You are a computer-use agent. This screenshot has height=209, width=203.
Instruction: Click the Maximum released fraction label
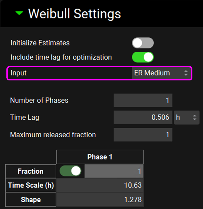53,135
